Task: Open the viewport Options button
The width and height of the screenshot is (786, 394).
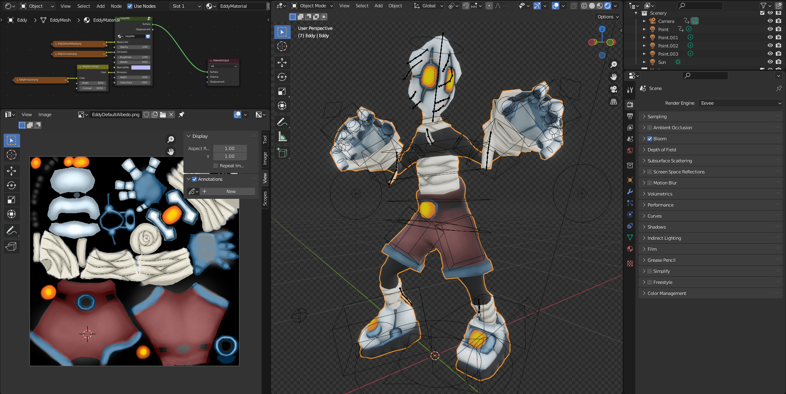Action: [x=608, y=17]
